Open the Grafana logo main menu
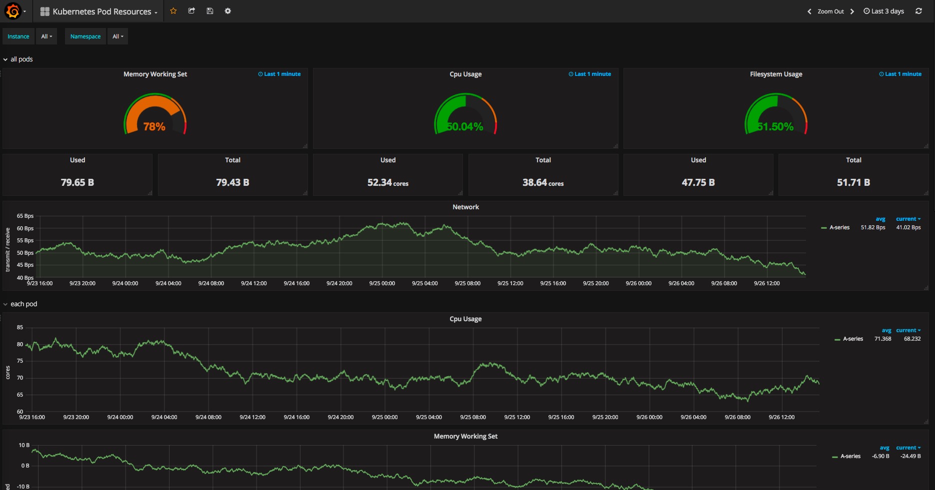The height and width of the screenshot is (490, 935). 13,11
